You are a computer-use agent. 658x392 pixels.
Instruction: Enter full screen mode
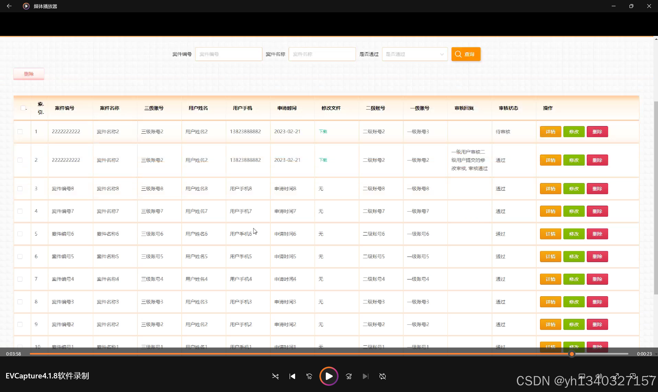pyautogui.click(x=616, y=376)
